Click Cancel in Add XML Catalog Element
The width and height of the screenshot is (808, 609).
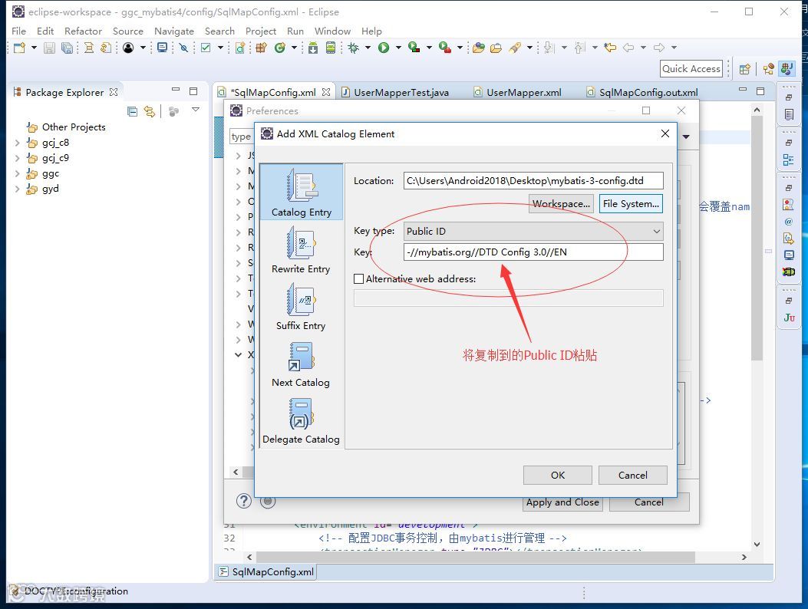click(x=633, y=475)
